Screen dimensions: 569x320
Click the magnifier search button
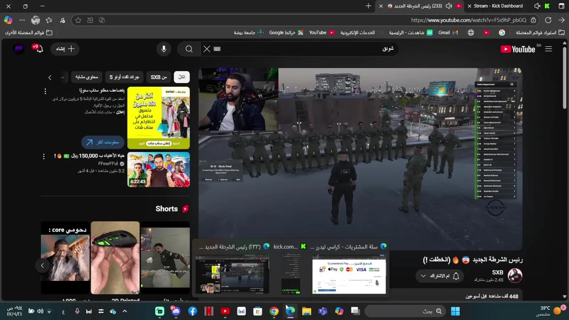point(189,49)
